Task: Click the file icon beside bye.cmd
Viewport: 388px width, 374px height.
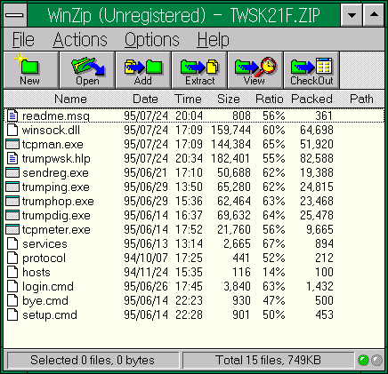Action: 12,300
